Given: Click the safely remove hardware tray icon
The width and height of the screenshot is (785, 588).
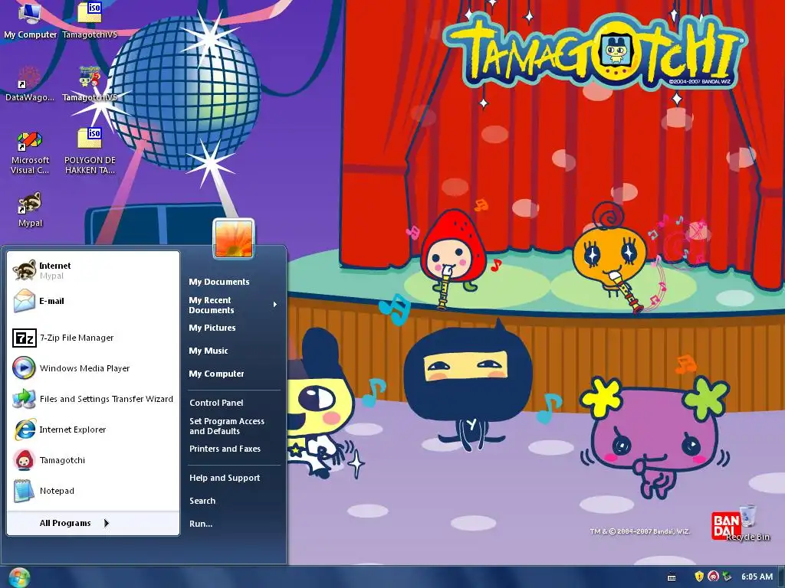Looking at the screenshot, I should tap(727, 577).
